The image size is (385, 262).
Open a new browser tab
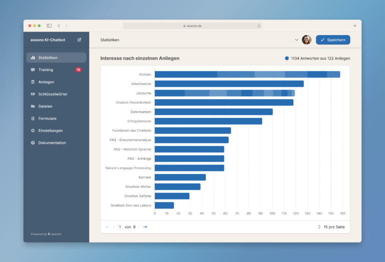[x=355, y=25]
